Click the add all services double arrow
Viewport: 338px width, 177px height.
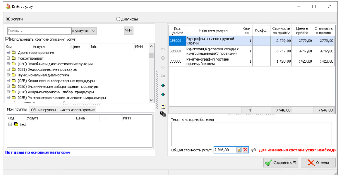[163, 58]
